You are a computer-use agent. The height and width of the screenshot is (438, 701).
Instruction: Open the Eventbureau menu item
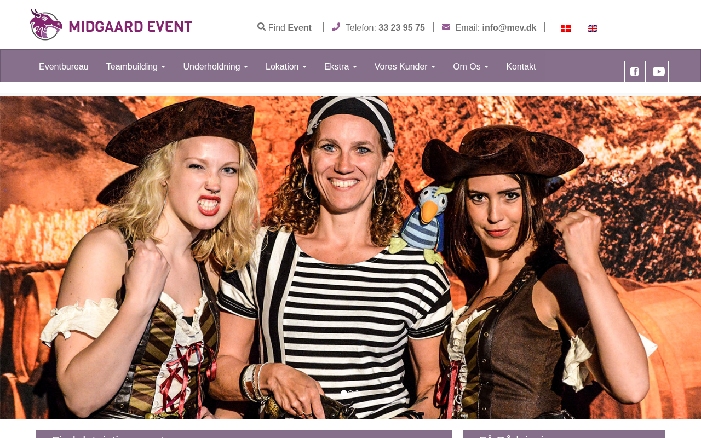(x=64, y=67)
